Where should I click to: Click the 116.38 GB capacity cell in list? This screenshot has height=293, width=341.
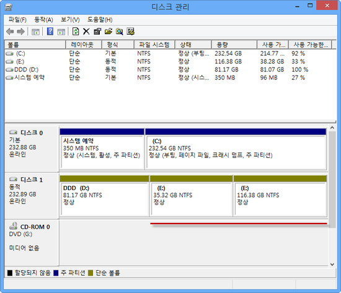tap(228, 62)
